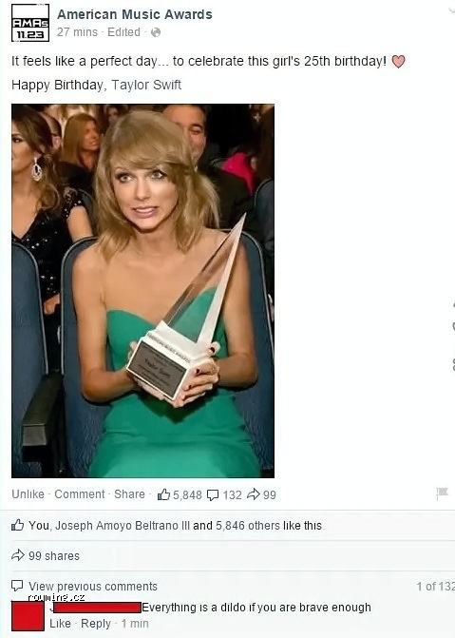Open the Taylor Swift award photo
The image size is (455, 638).
[142, 291]
